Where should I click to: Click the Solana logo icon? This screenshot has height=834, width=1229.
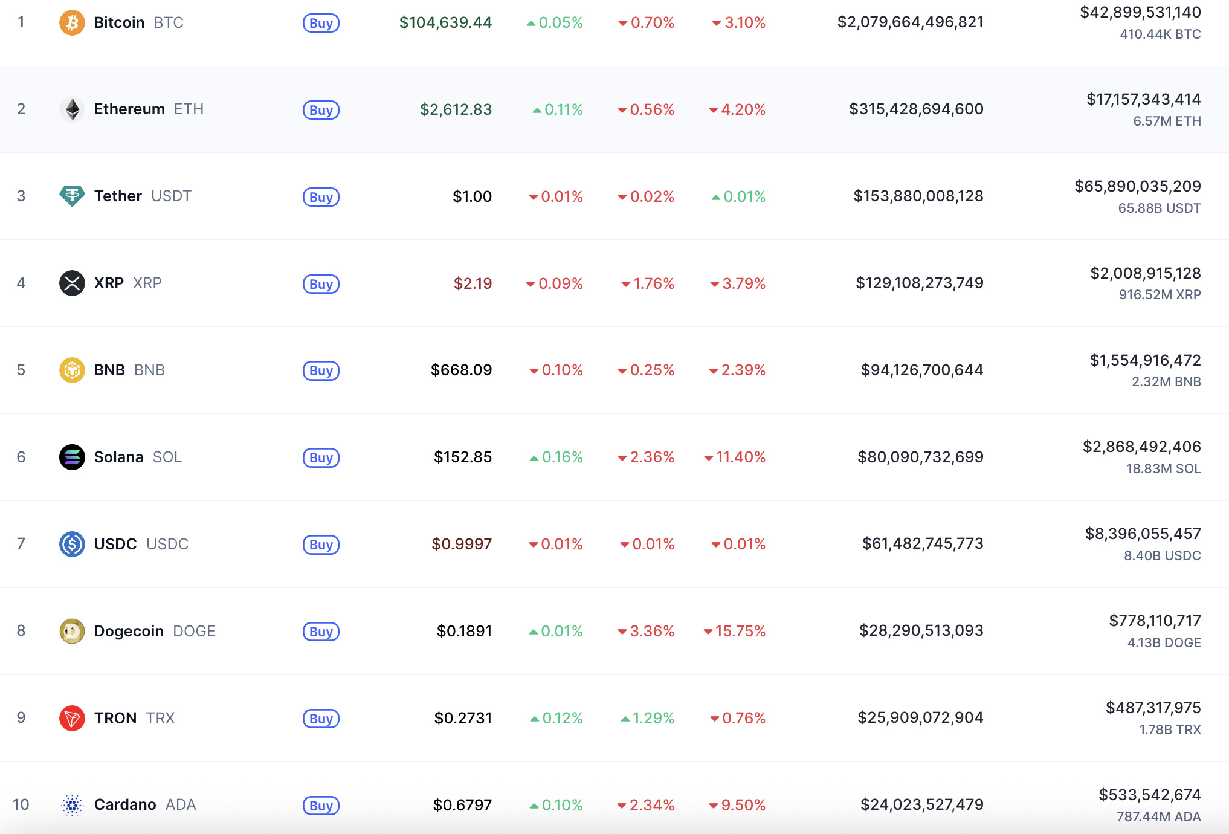coord(72,457)
